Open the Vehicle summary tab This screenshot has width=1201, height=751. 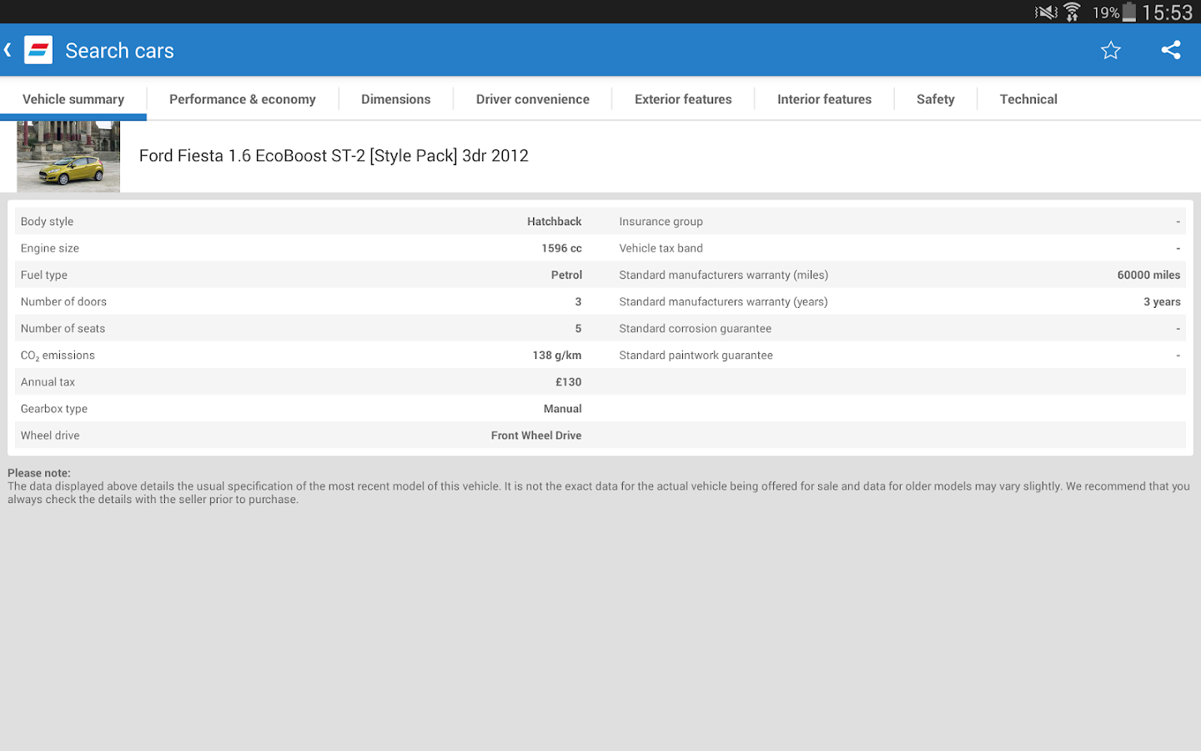coord(73,99)
